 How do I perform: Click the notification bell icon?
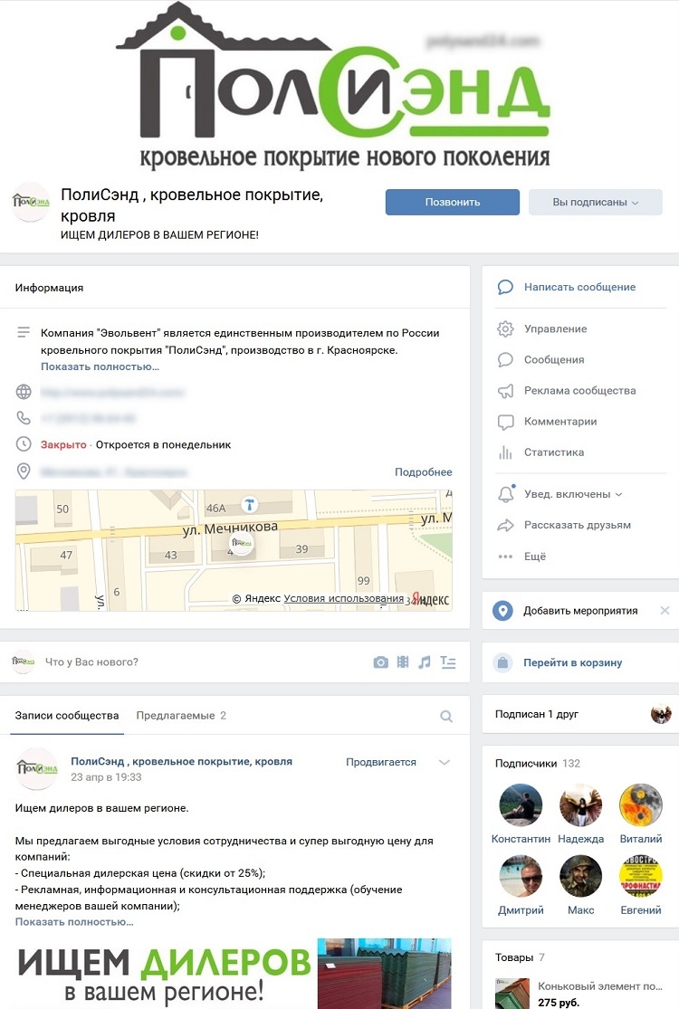click(506, 493)
